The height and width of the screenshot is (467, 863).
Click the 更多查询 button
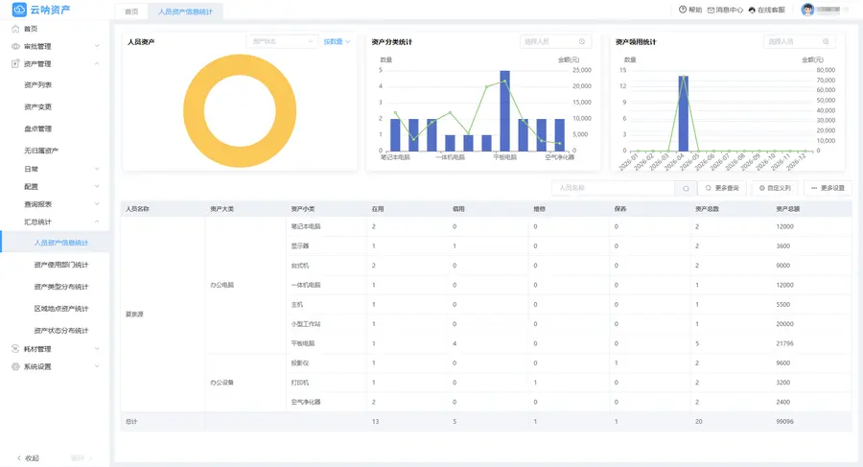pos(722,188)
